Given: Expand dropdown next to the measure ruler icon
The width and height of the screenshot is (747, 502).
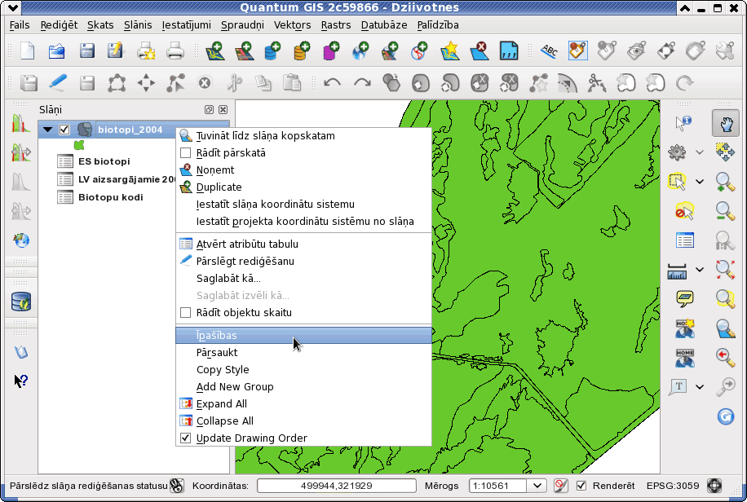Looking at the screenshot, I should tap(700, 270).
